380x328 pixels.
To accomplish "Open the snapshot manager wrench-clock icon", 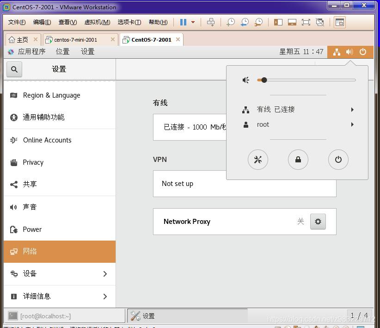I will pyautogui.click(x=258, y=22).
